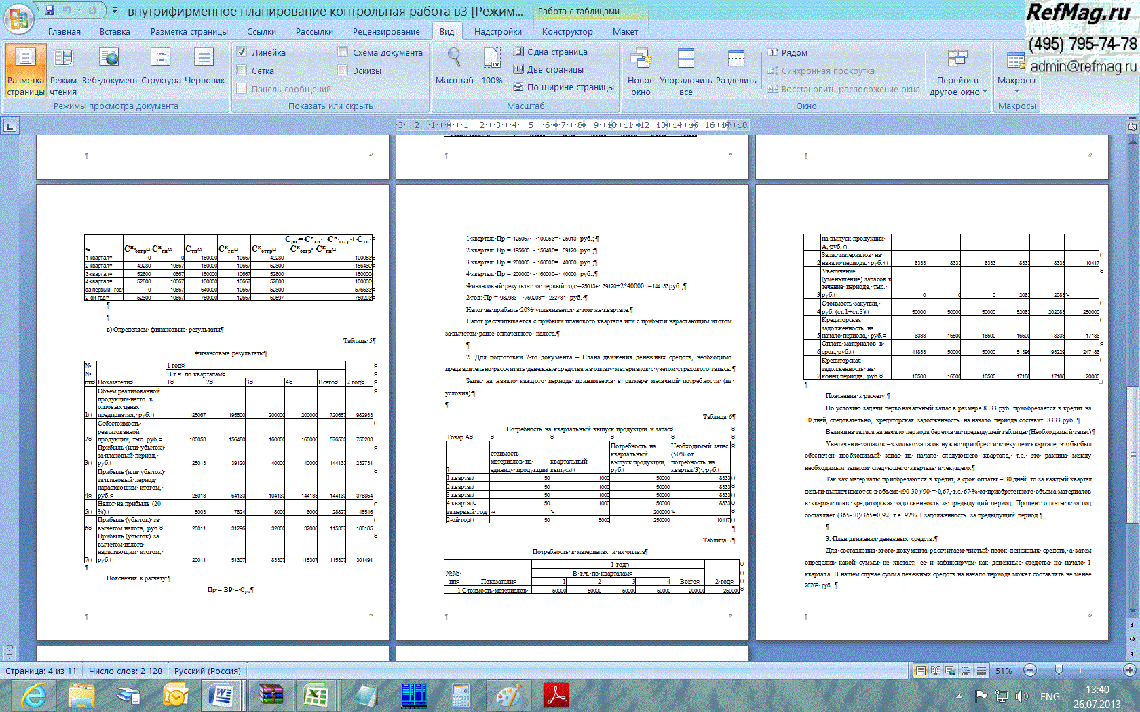Uncheck the Линейка checkbox
This screenshot has height=712, width=1140.
(242, 52)
